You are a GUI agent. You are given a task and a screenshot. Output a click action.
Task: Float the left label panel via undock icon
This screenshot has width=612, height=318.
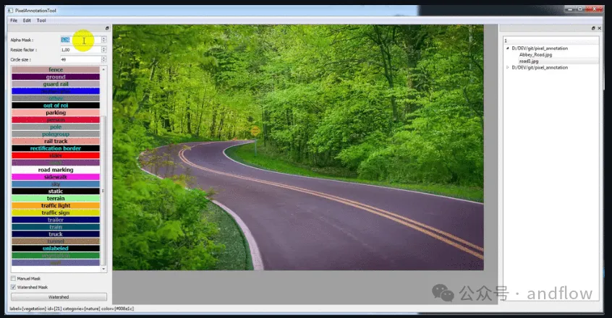[106, 28]
